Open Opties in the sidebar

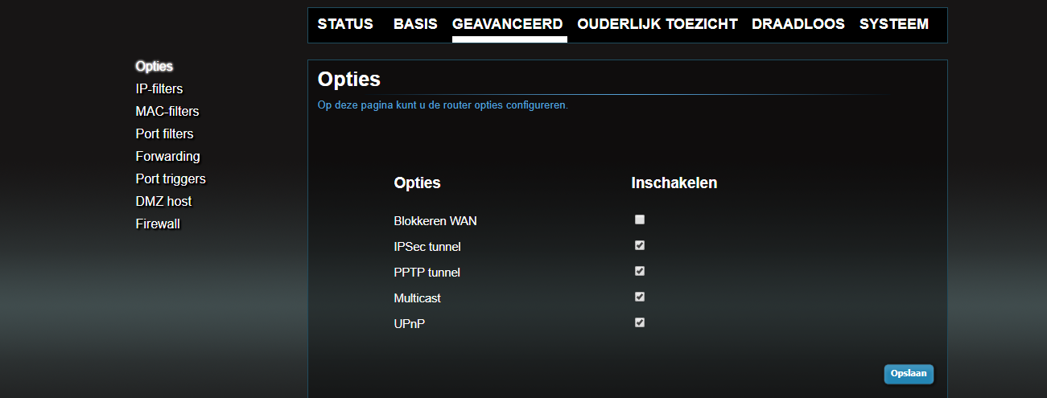(155, 66)
